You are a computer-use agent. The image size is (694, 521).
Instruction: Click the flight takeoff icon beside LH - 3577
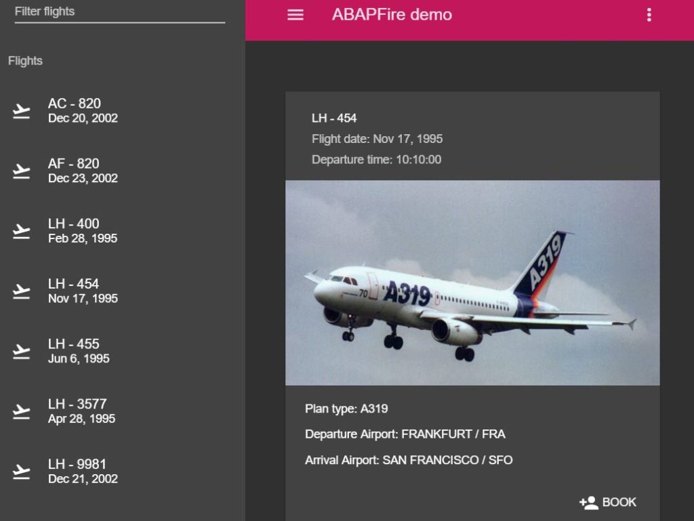(21, 411)
